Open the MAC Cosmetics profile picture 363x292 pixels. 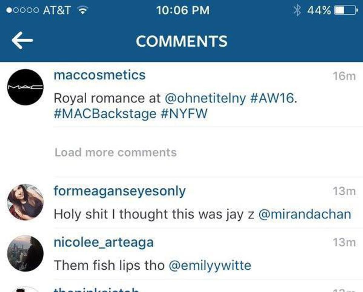pyautogui.click(x=25, y=87)
